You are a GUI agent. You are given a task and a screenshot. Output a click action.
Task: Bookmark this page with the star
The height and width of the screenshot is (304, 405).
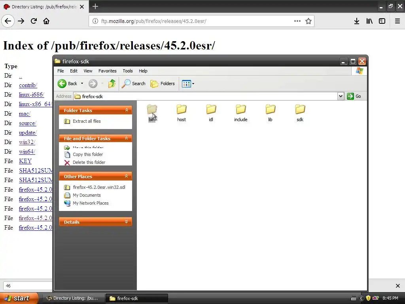pos(308,21)
